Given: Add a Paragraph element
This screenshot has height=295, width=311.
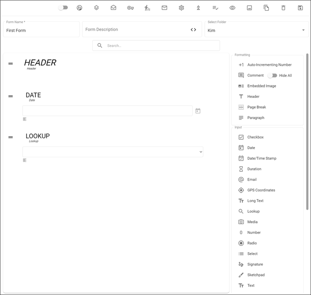Looking at the screenshot, I should click(x=251, y=118).
